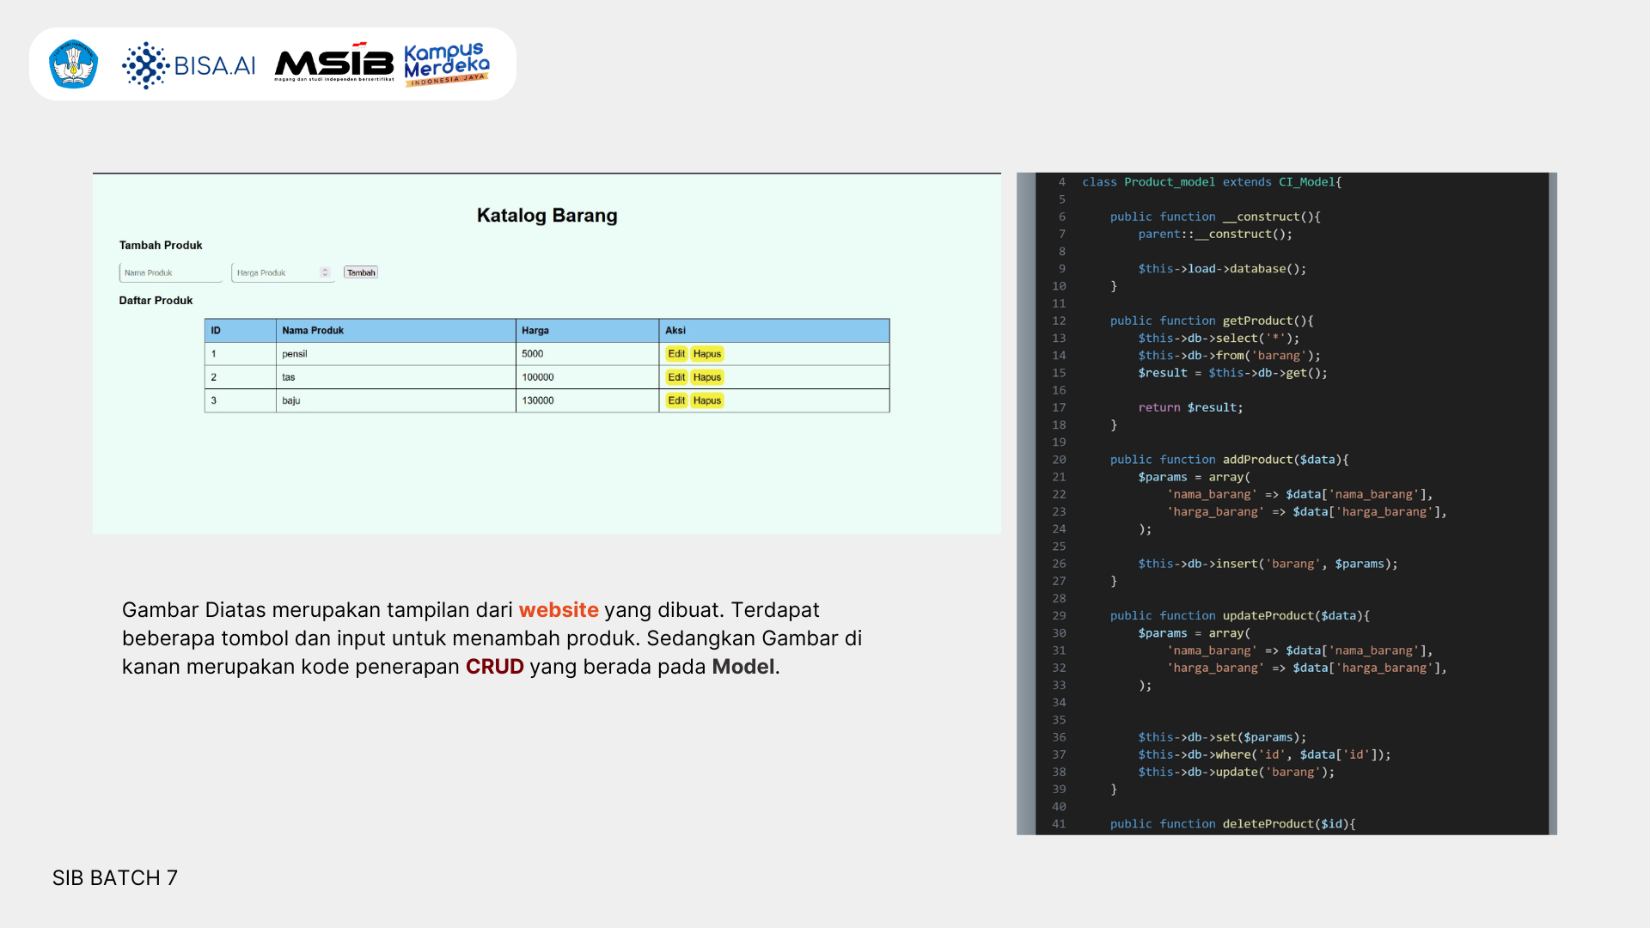The image size is (1650, 928).
Task: Click the Tambah button
Action: [361, 272]
